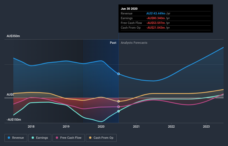Viewport: 228px width, 146px height.
Task: Click the Jun 30 2020 tooltip date
Action: click(129, 9)
